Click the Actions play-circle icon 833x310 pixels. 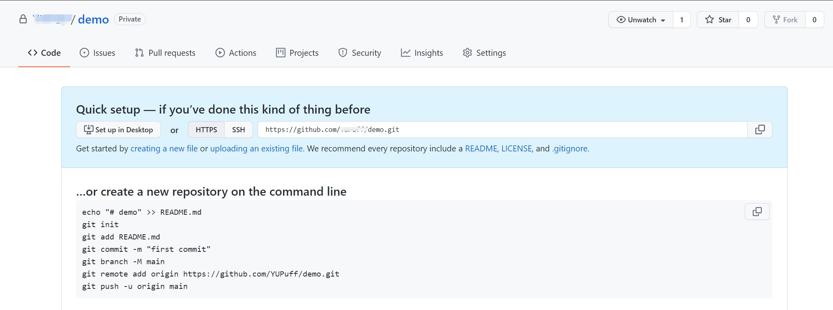pyautogui.click(x=220, y=53)
